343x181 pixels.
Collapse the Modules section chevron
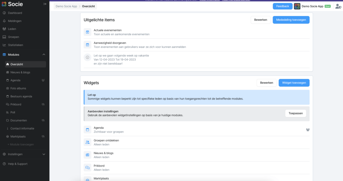[x=44, y=55]
